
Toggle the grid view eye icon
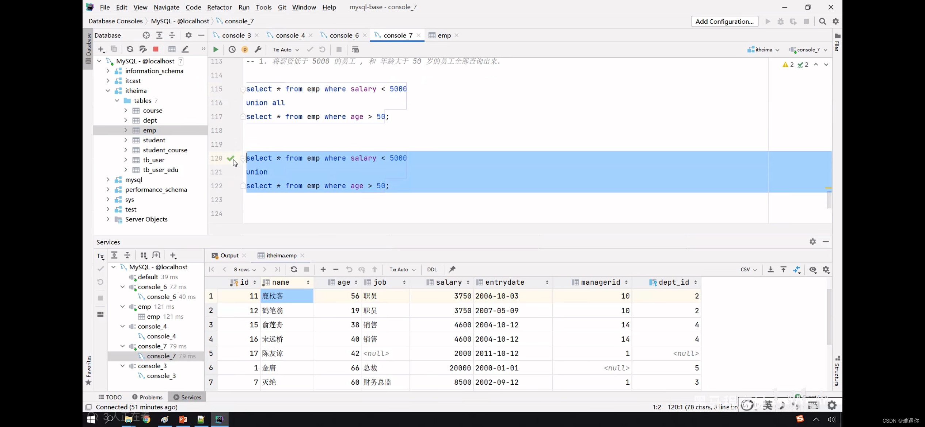(x=813, y=269)
